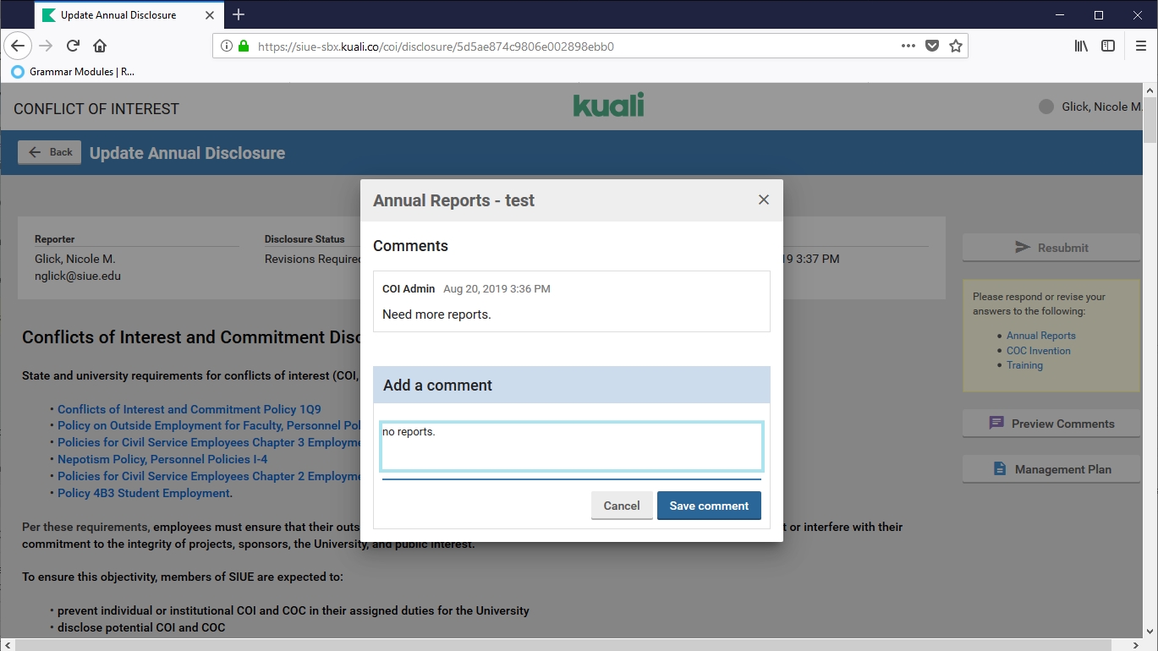Click Save comment button
Image resolution: width=1158 pixels, height=651 pixels.
[709, 506]
